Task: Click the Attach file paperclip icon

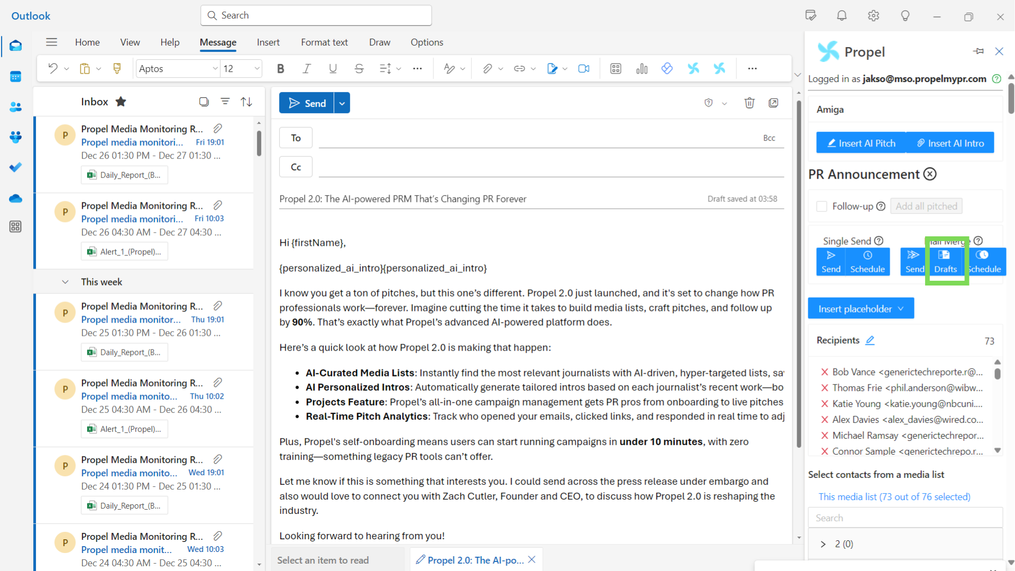Action: [x=487, y=68]
